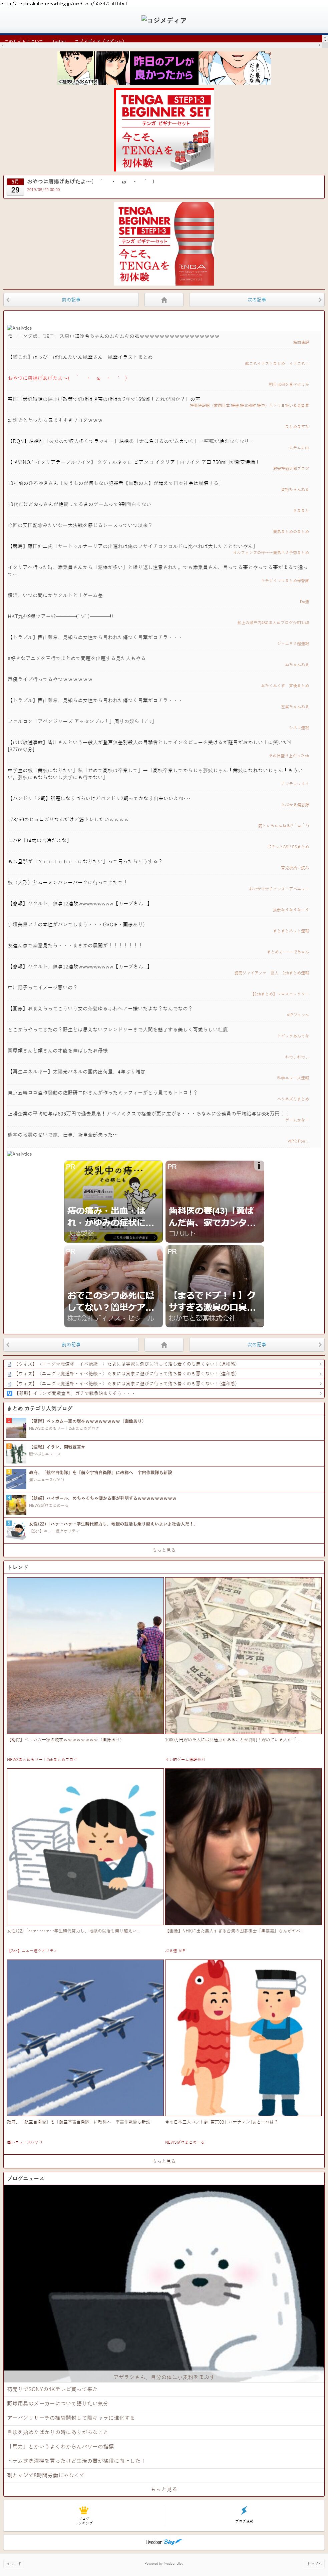Image resolution: width=328 pixels, height=2576 pixels.
Task: Open the crown ranking icon in the footer
Action: point(84,2510)
